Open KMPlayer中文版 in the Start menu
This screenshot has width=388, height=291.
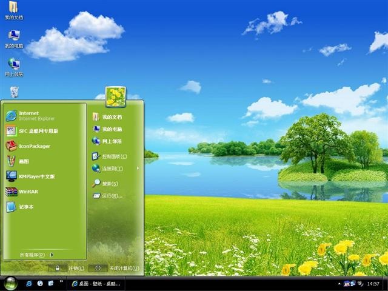coord(44,176)
